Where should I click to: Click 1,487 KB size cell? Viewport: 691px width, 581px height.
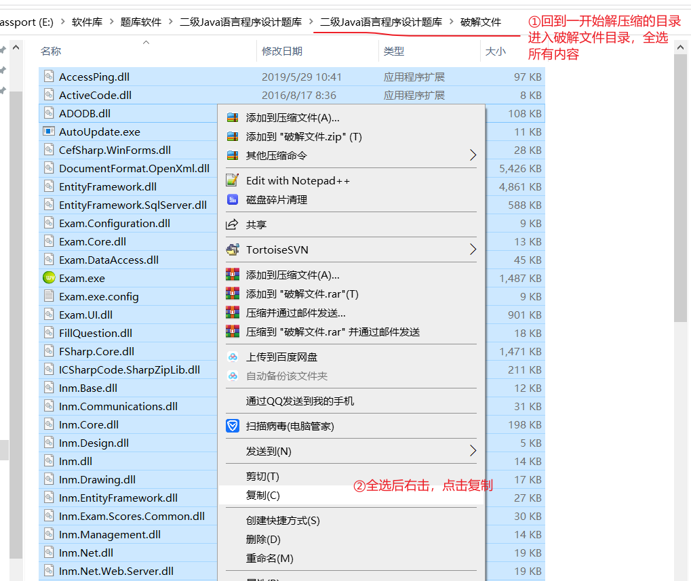(520, 279)
